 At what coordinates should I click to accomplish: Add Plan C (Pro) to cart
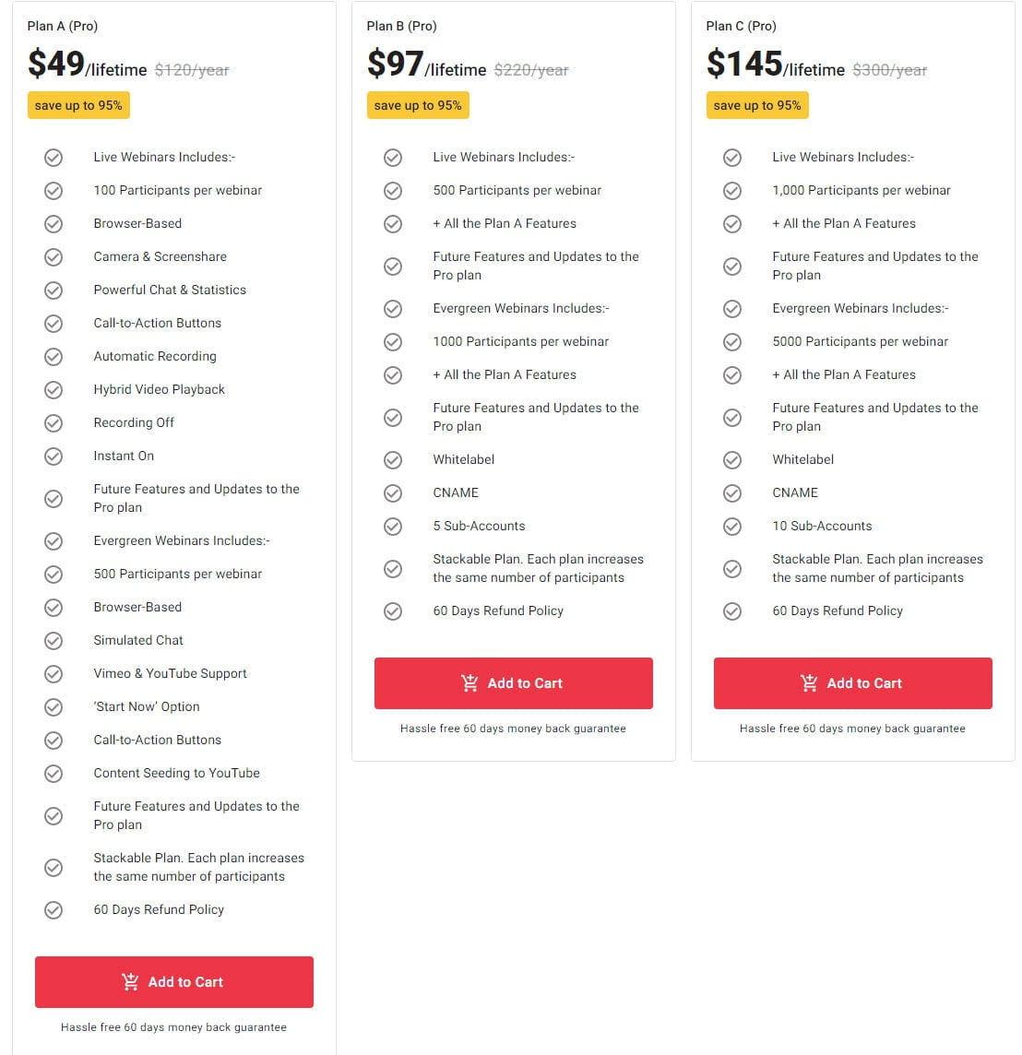(x=853, y=683)
